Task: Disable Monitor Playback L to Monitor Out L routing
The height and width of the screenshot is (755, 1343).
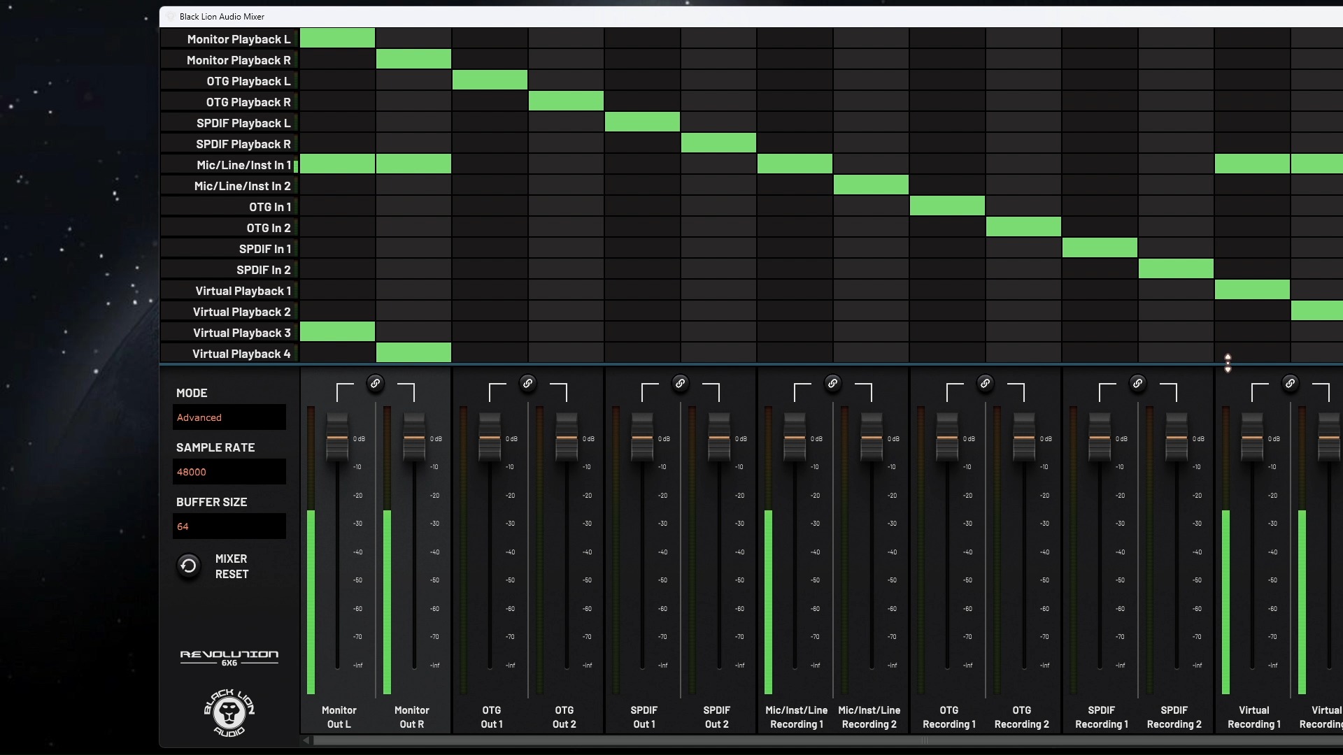Action: (337, 38)
